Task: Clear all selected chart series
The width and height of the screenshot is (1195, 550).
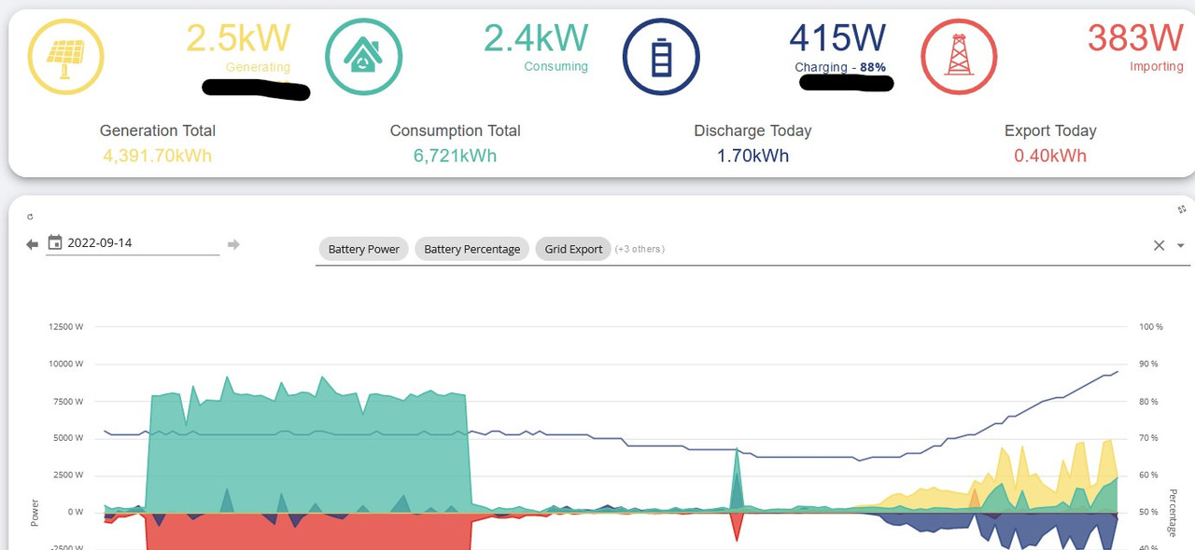Action: click(x=1159, y=245)
